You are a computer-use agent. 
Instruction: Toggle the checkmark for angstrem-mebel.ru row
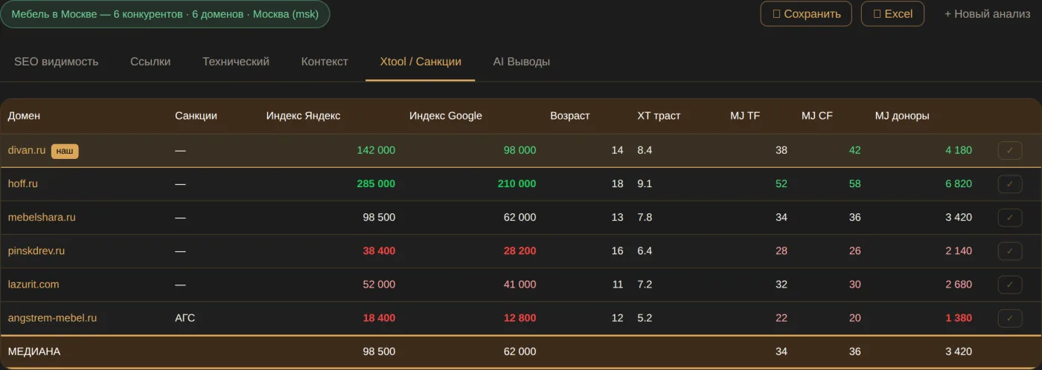(x=1009, y=318)
